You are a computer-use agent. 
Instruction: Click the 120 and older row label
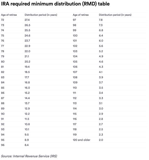tap(81, 140)
